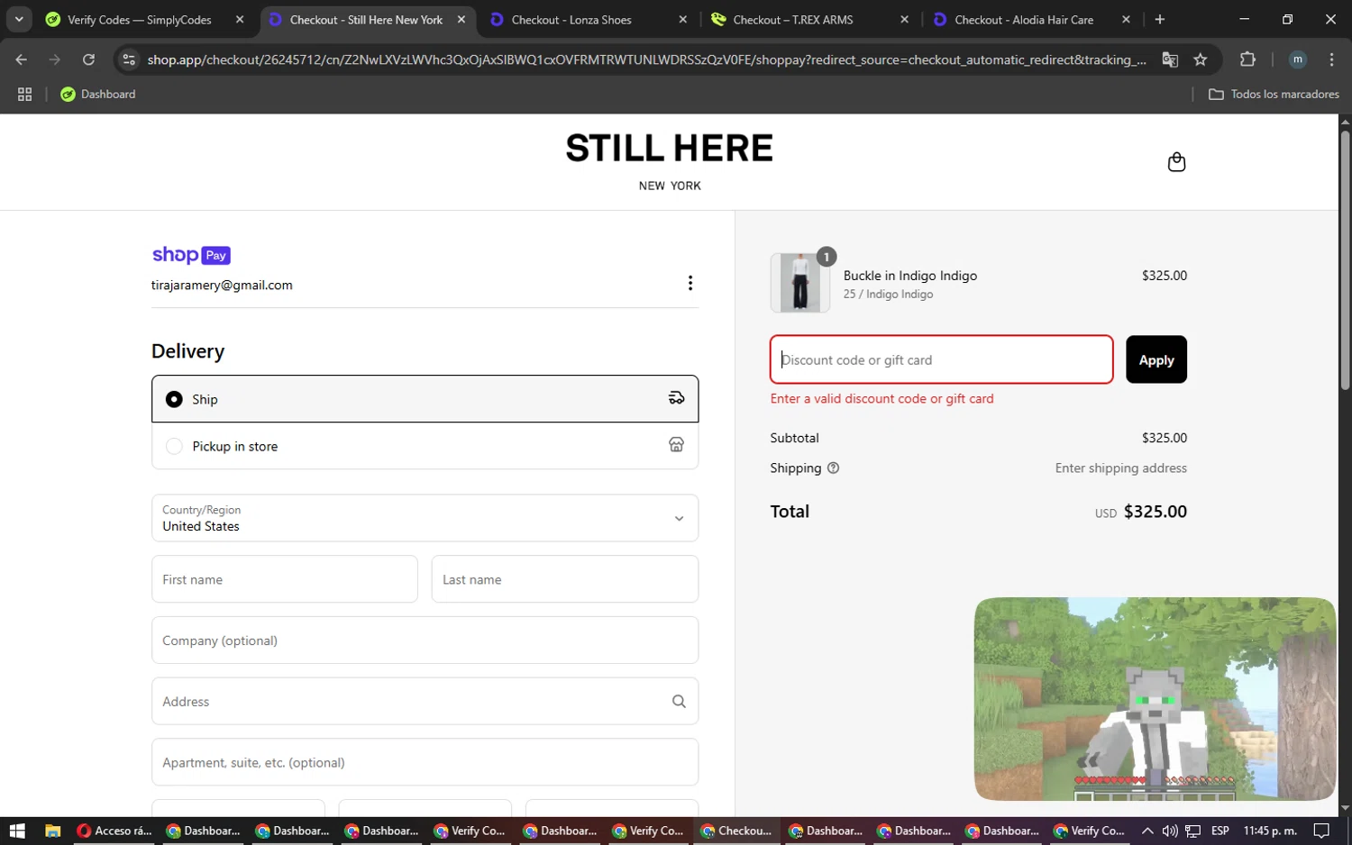Viewport: 1352px width, 845px height.
Task: Open the notifications center icon
Action: (x=1321, y=831)
